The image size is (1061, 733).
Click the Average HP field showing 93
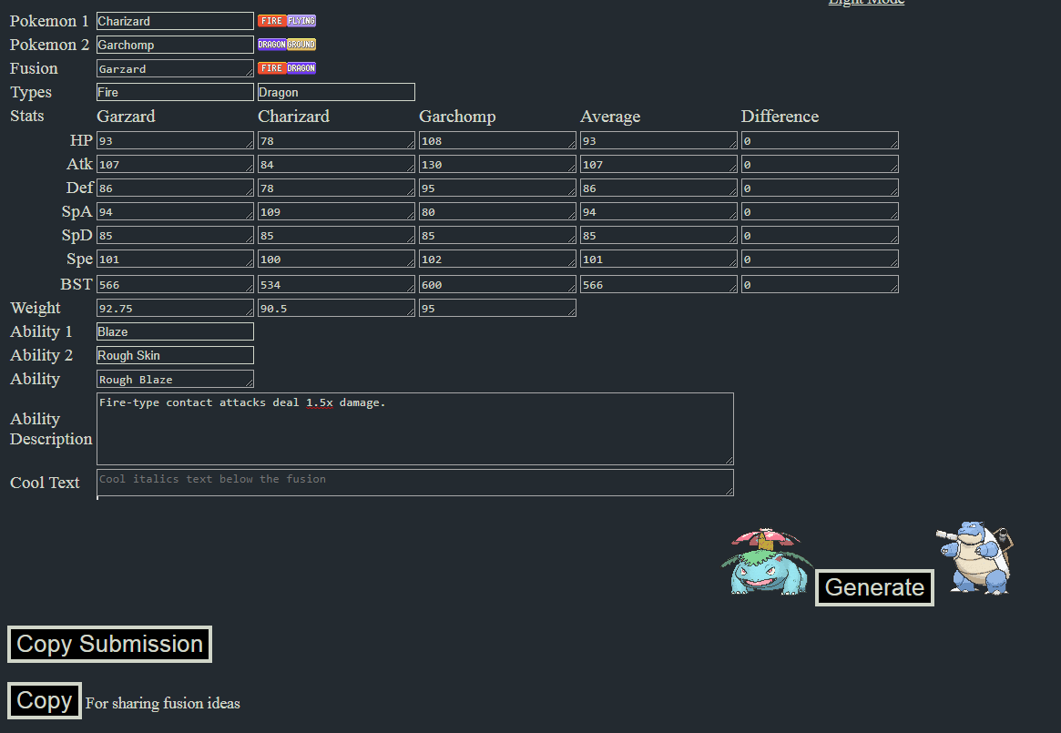click(x=658, y=140)
